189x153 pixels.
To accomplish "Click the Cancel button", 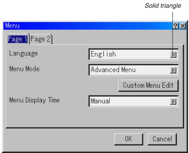I will coord(162,139).
